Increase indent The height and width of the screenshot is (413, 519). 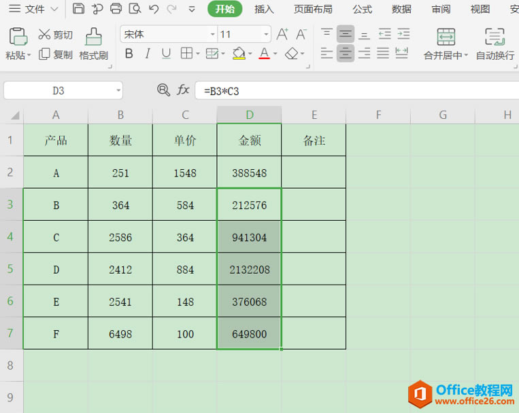pos(403,34)
